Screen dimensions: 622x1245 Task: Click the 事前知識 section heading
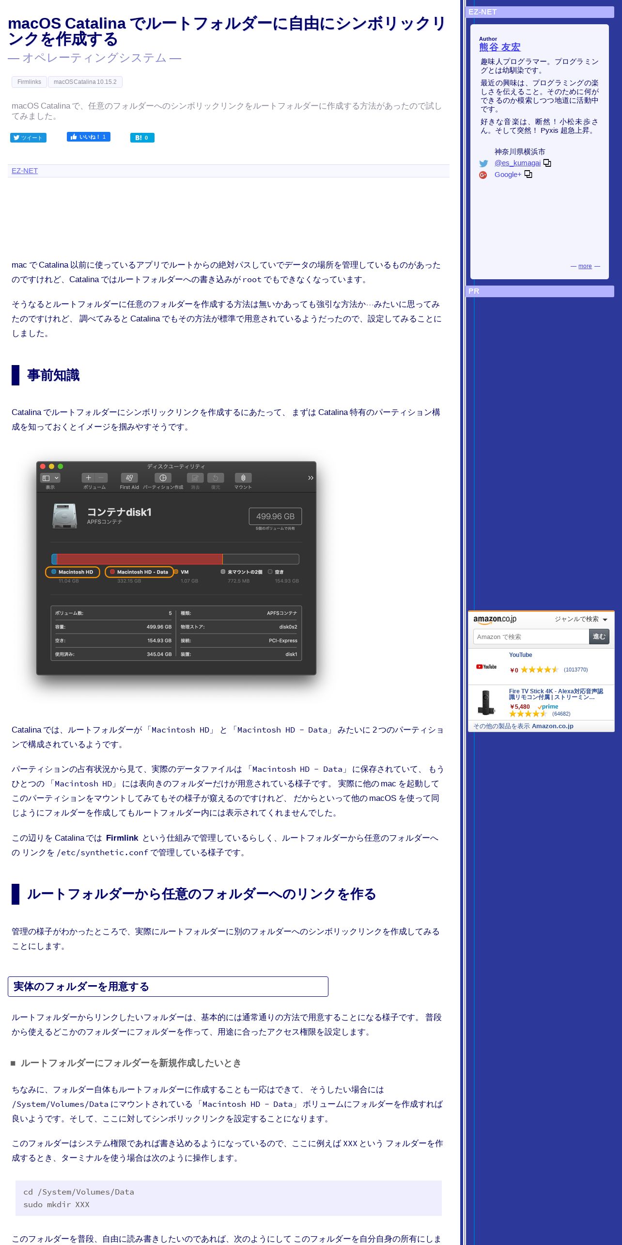pos(53,375)
